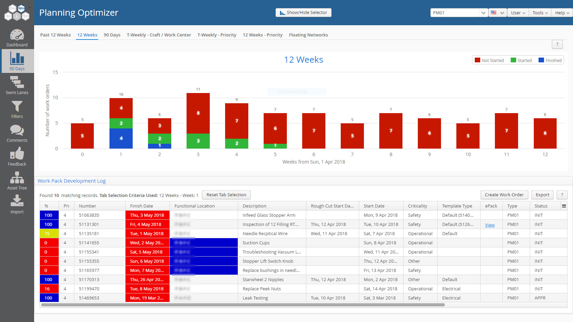The image size is (573, 322).
Task: Click the table's horizontal scrollbar
Action: [x=243, y=305]
